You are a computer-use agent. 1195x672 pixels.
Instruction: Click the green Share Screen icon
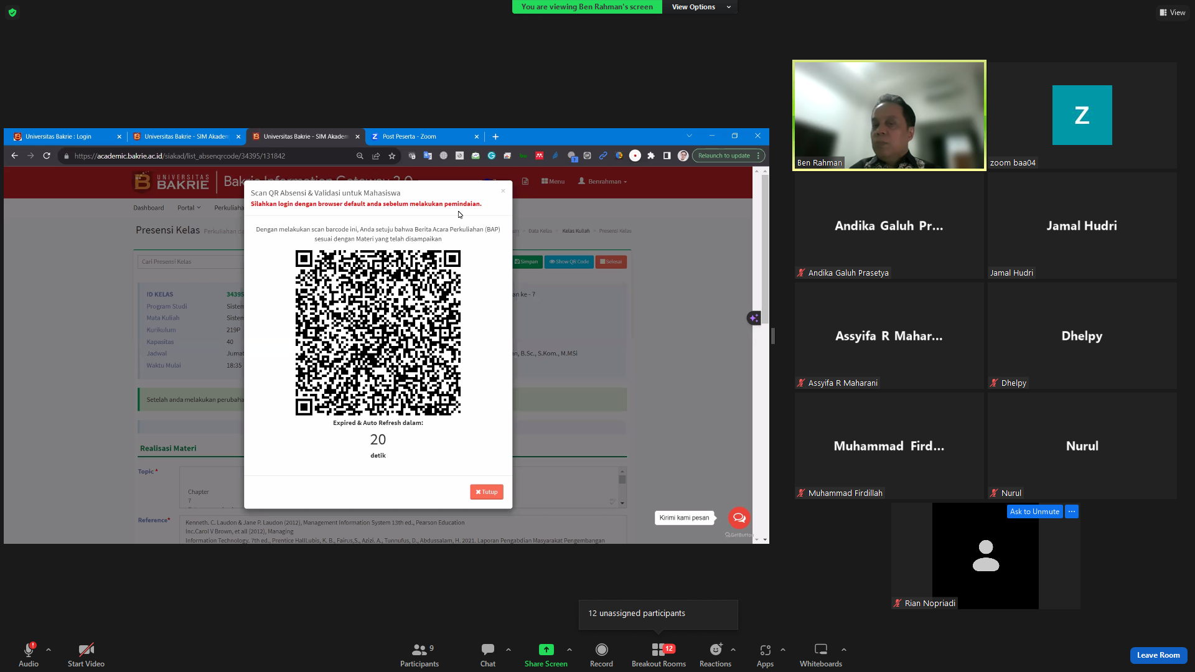point(546,650)
